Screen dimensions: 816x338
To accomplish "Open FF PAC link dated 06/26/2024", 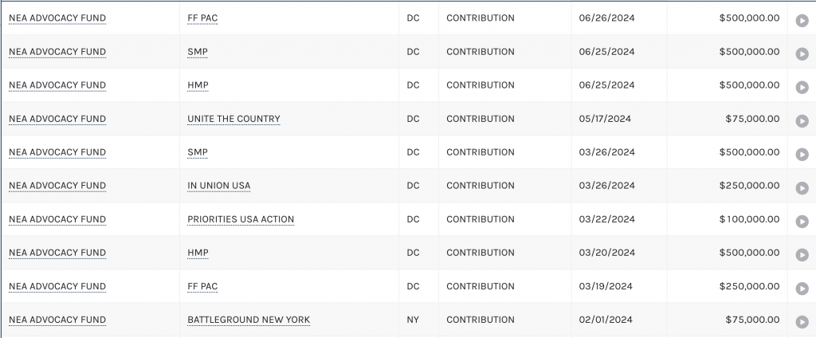I will click(x=202, y=18).
